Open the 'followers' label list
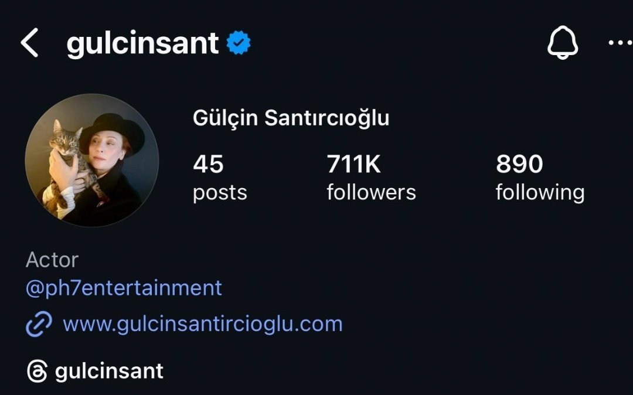The height and width of the screenshot is (395, 633). (371, 192)
